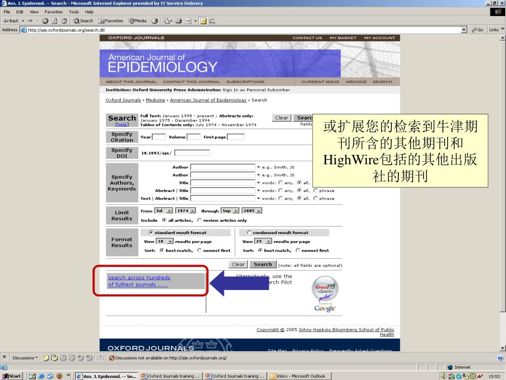
Task: Stop page loading with Stop icon
Action: pyautogui.click(x=45, y=21)
